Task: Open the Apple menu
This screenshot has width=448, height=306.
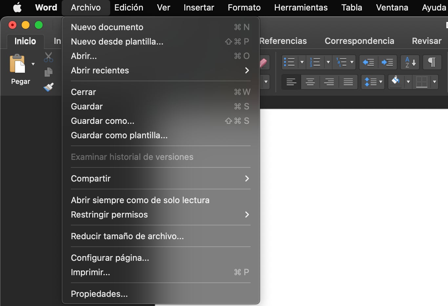Action: tap(17, 7)
